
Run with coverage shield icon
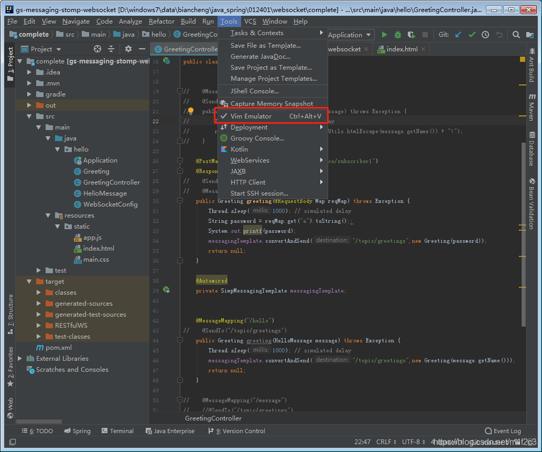pos(411,35)
